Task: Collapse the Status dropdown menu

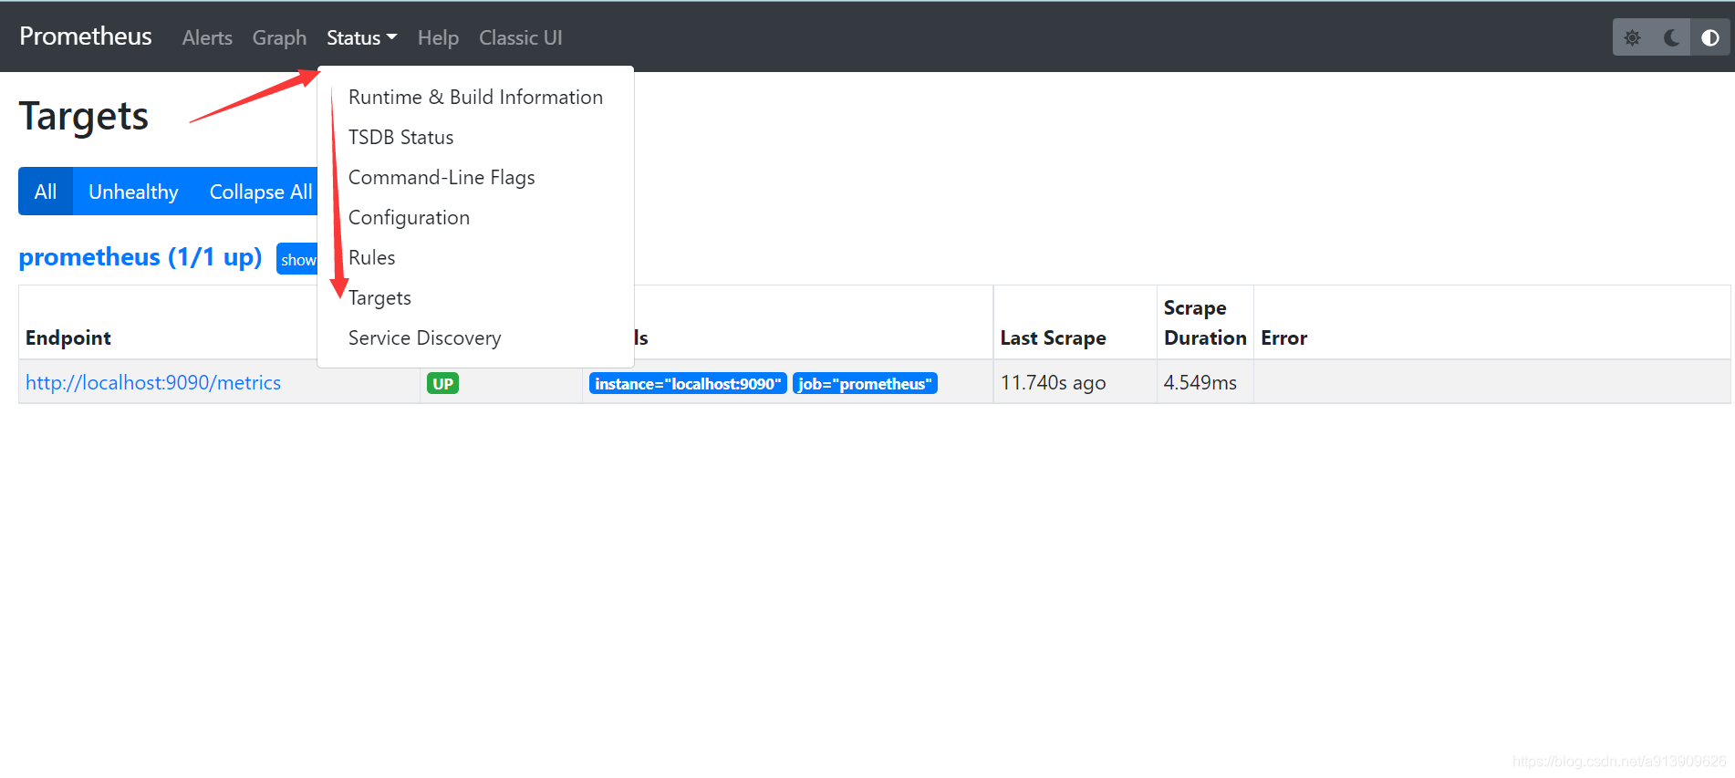Action: [361, 37]
